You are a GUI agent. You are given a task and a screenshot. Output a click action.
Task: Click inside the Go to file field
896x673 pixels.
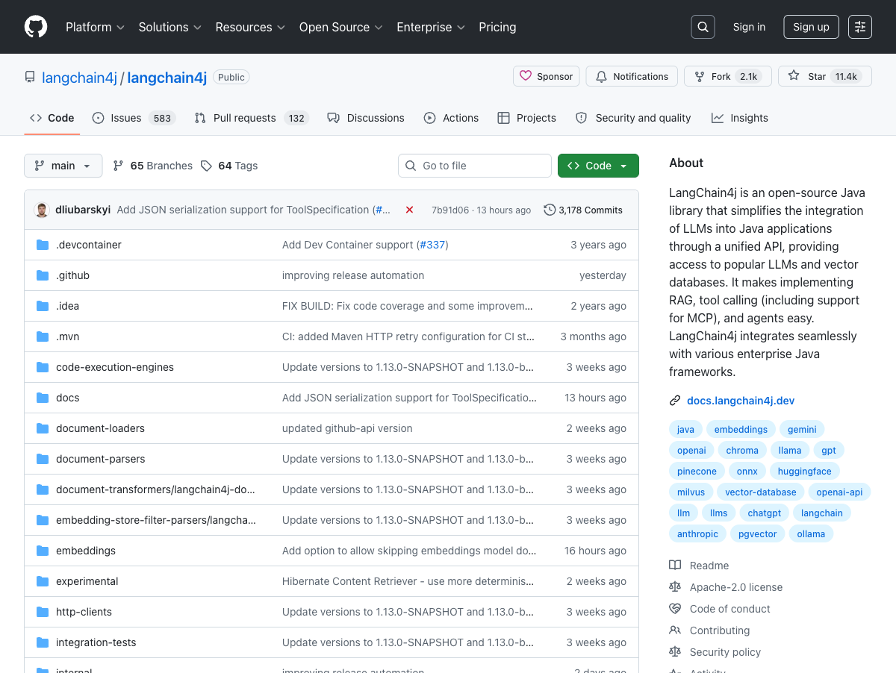tap(474, 166)
